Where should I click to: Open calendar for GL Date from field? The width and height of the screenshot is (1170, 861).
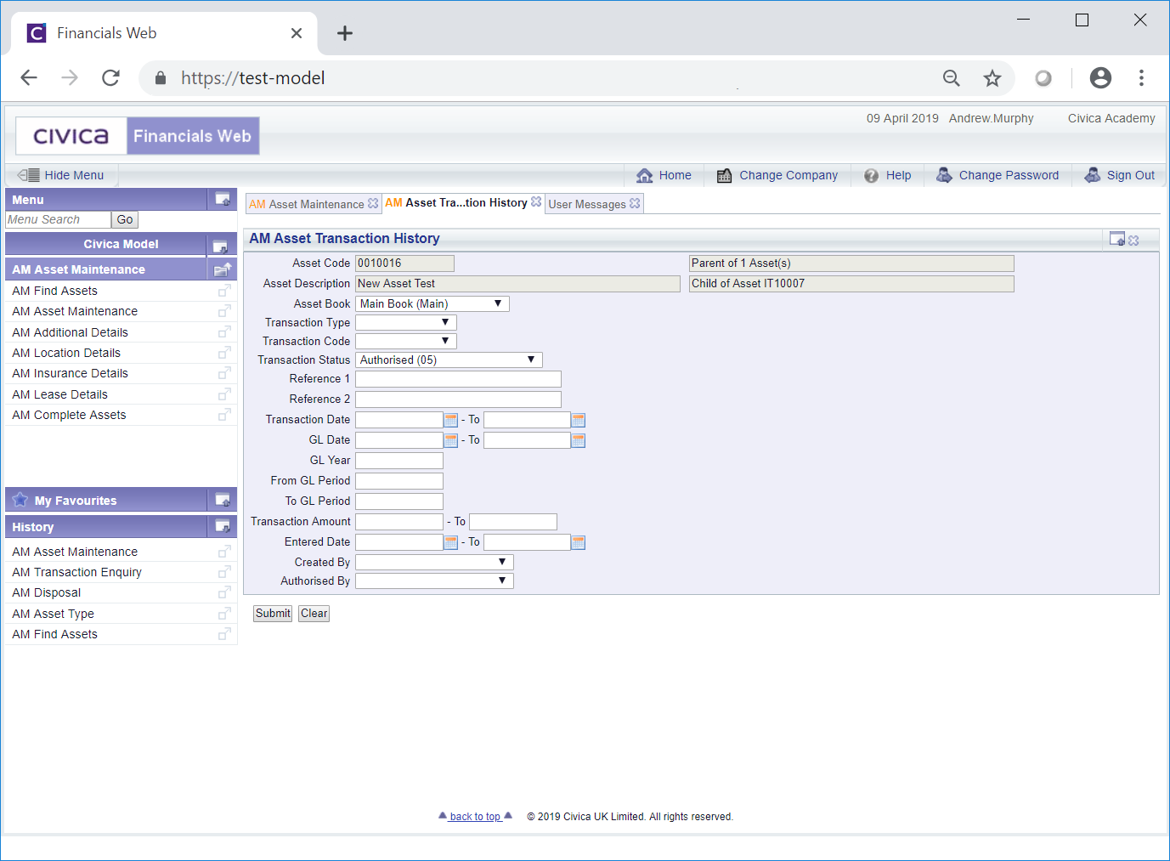(x=451, y=440)
